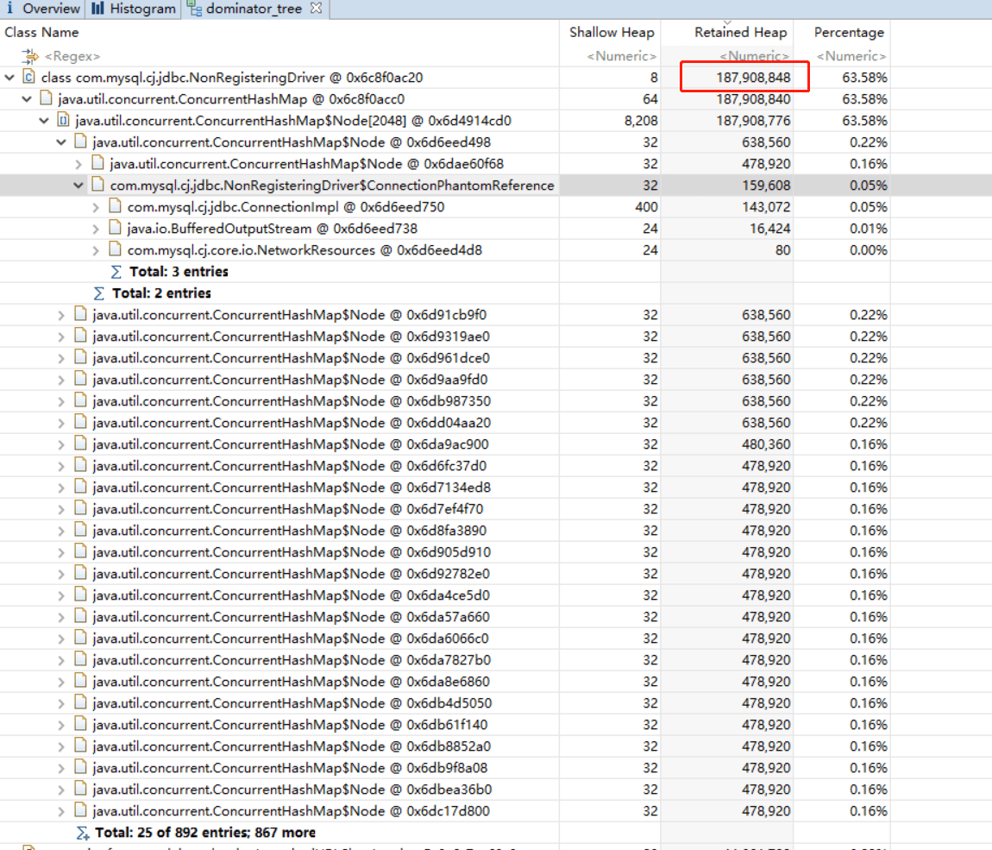Image resolution: width=992 pixels, height=850 pixels.
Task: Collapse the ConnectionPhantomReference row
Action: coord(78,186)
